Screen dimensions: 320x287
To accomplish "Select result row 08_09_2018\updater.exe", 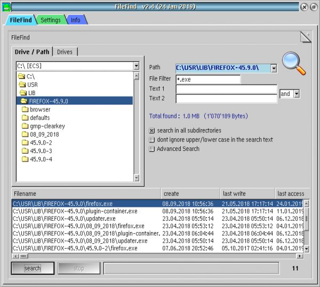I will [x=157, y=241].
